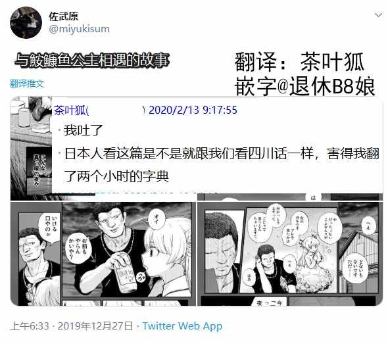The width and height of the screenshot is (388, 342).
Task: Open the bottom-right manga panel image
Action: (290, 254)
